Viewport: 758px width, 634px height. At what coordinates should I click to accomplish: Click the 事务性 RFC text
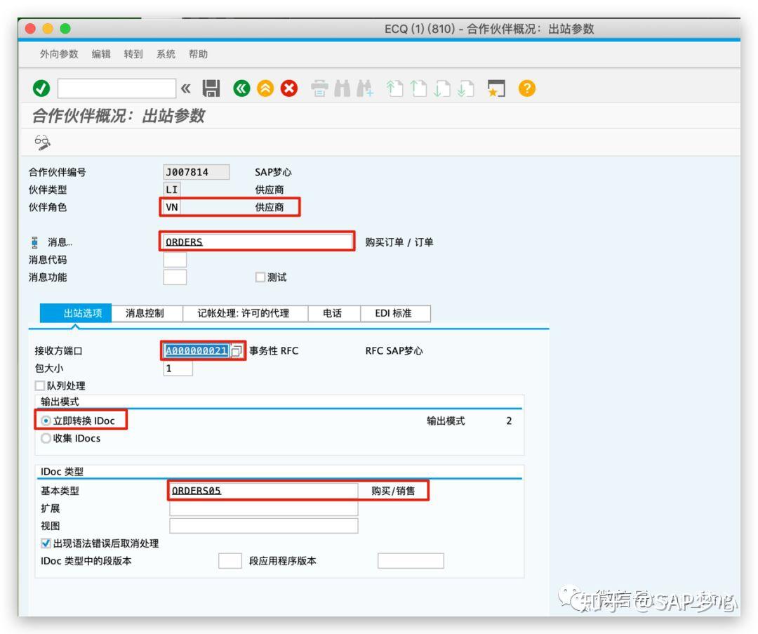point(274,350)
